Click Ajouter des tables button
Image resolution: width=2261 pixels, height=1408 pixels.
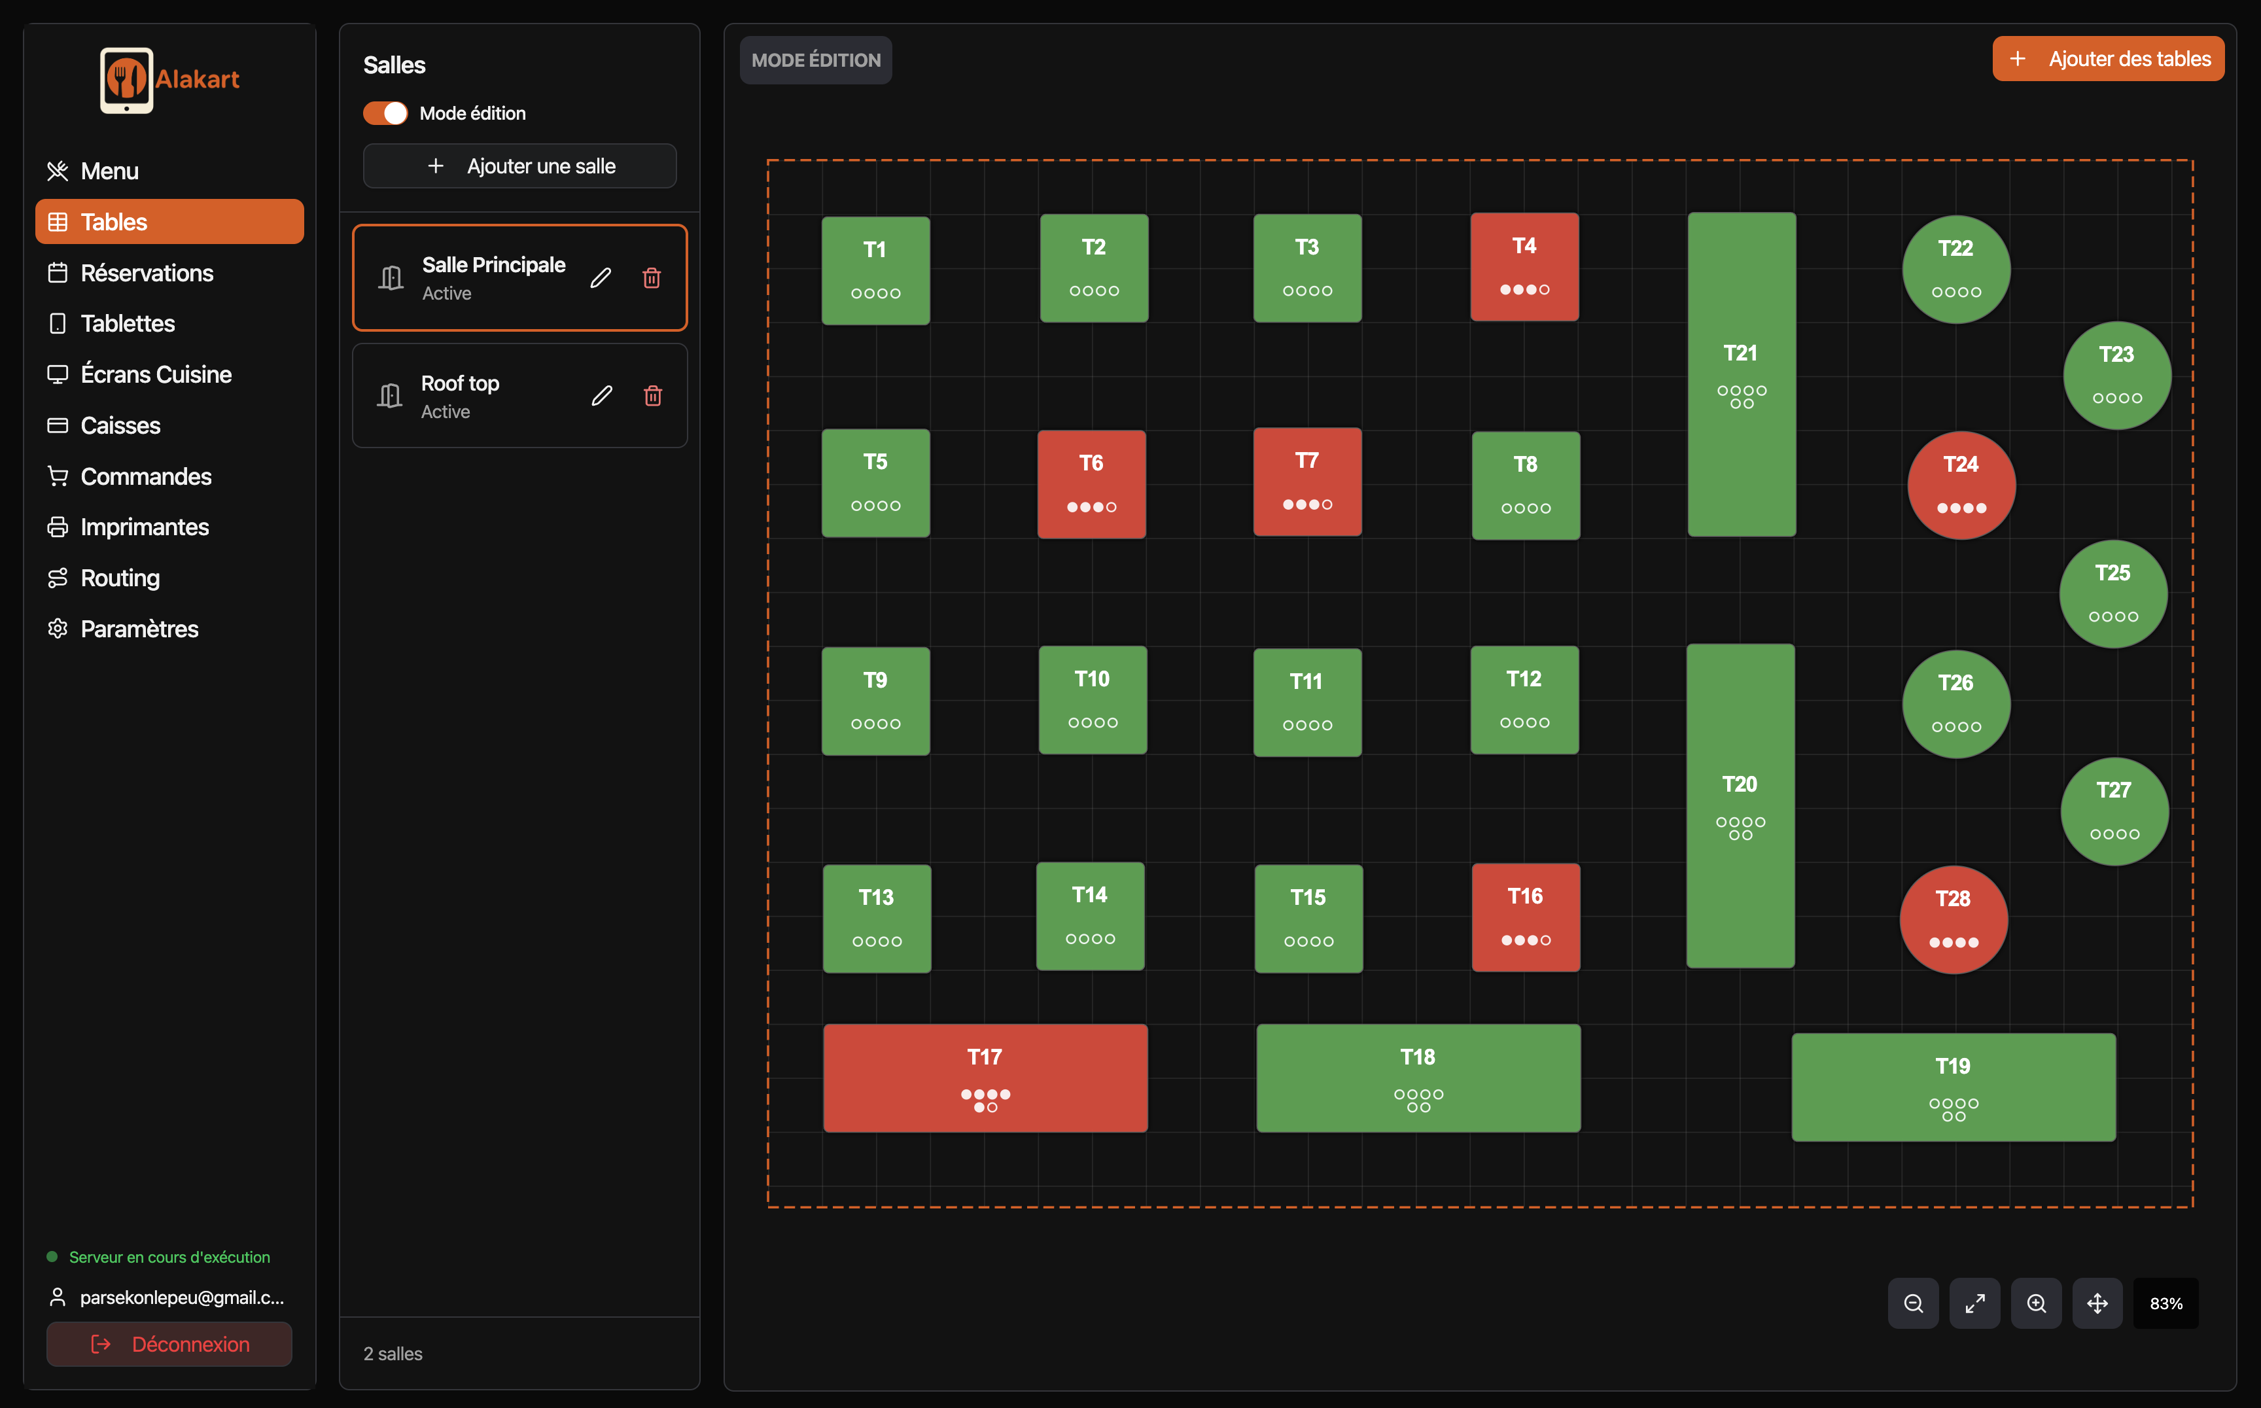point(2107,59)
